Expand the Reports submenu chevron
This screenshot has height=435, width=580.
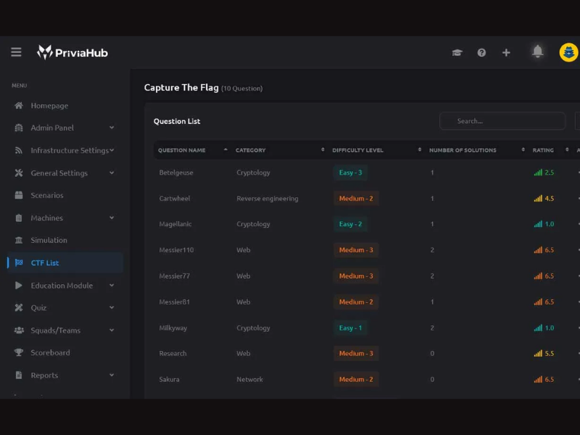pos(112,375)
